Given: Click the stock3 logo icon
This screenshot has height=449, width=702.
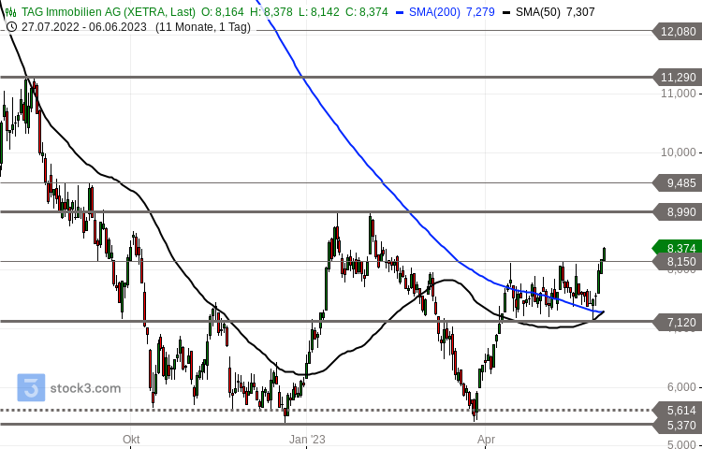Looking at the screenshot, I should (31, 387).
